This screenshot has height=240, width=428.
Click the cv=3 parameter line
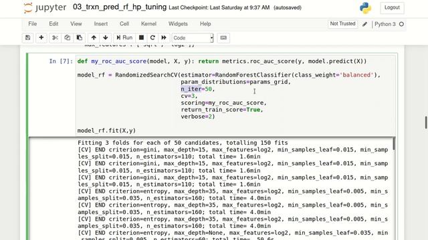189,96
